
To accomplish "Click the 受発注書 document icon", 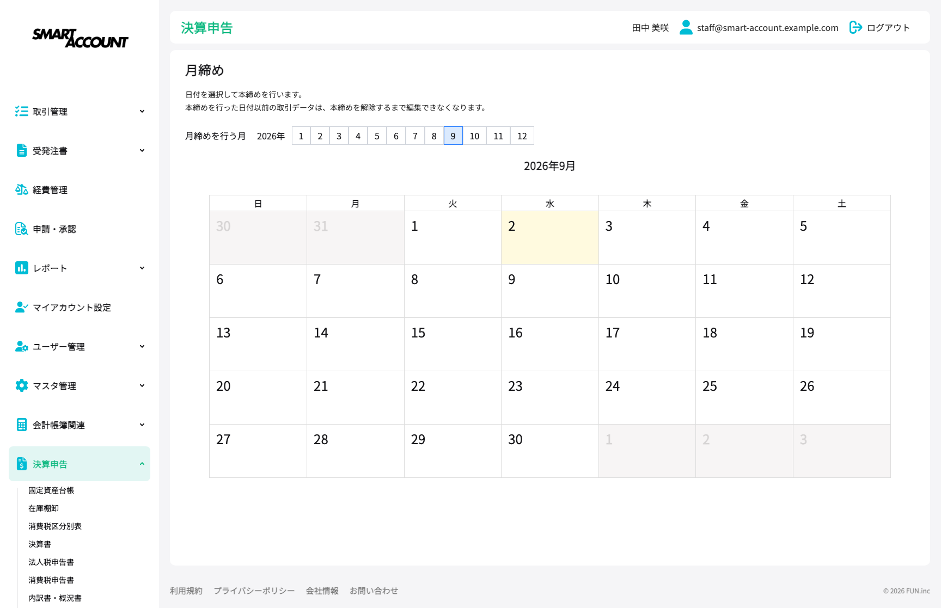I will coord(22,151).
